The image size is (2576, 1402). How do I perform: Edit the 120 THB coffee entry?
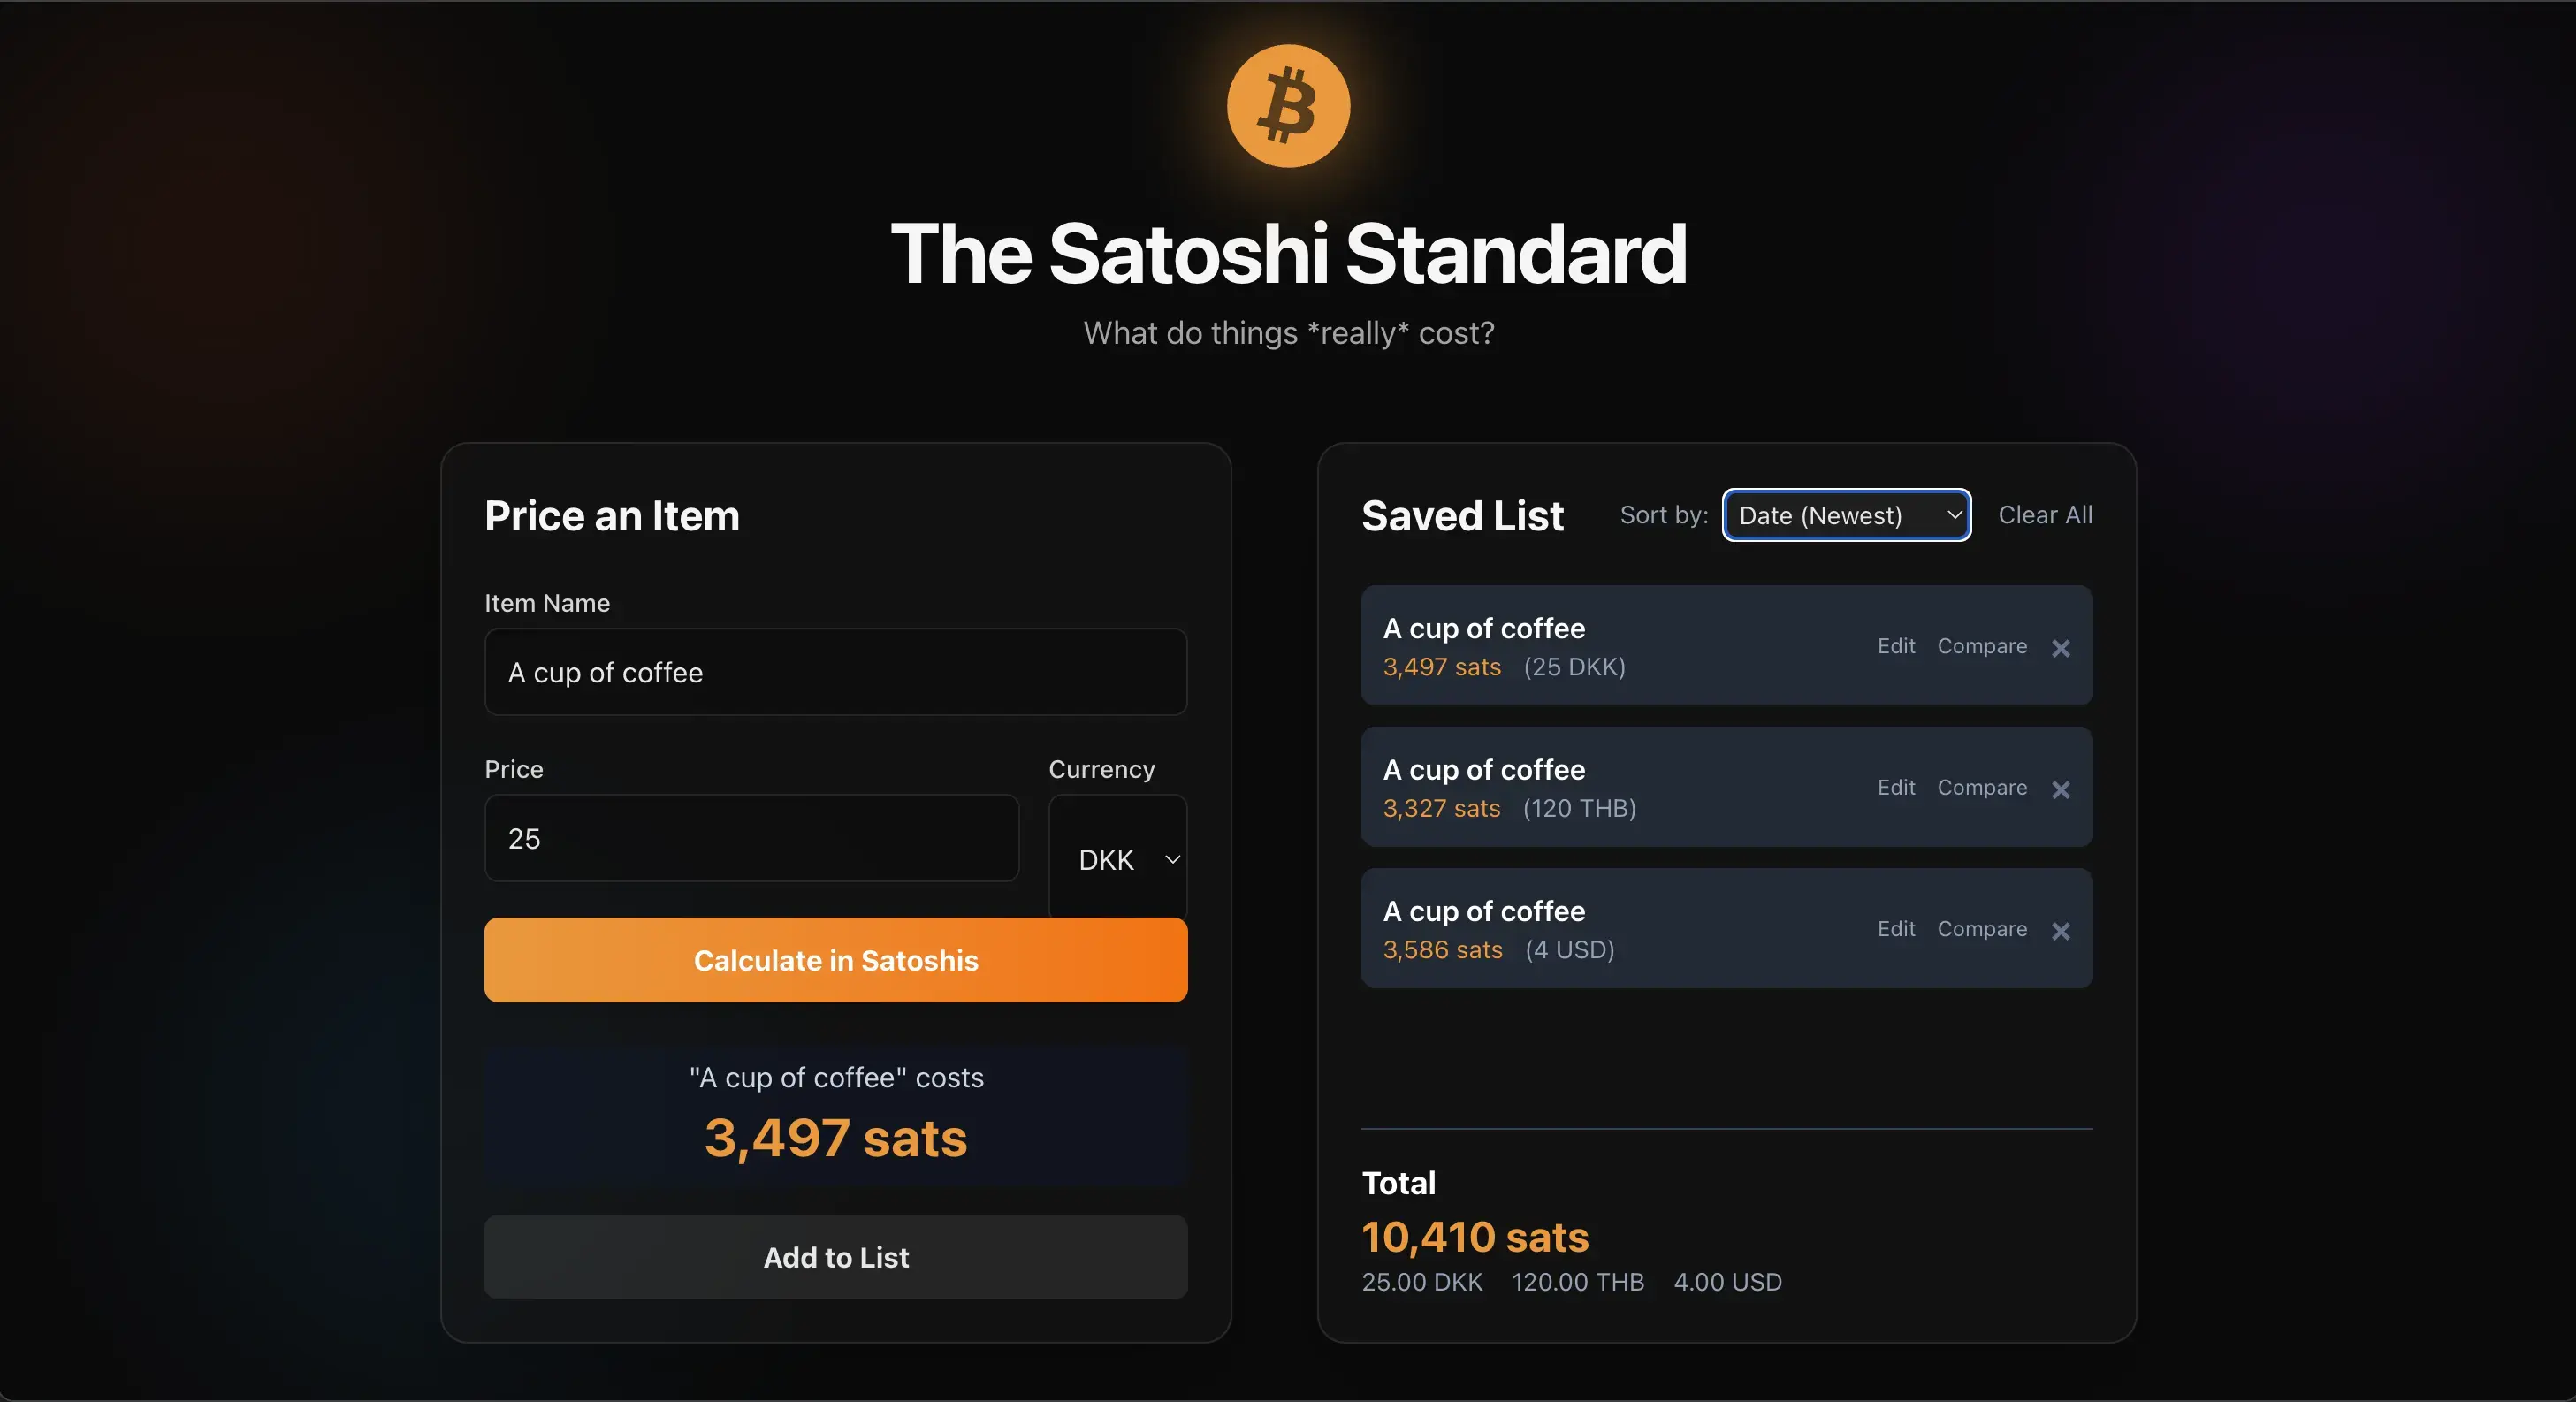coord(1896,788)
